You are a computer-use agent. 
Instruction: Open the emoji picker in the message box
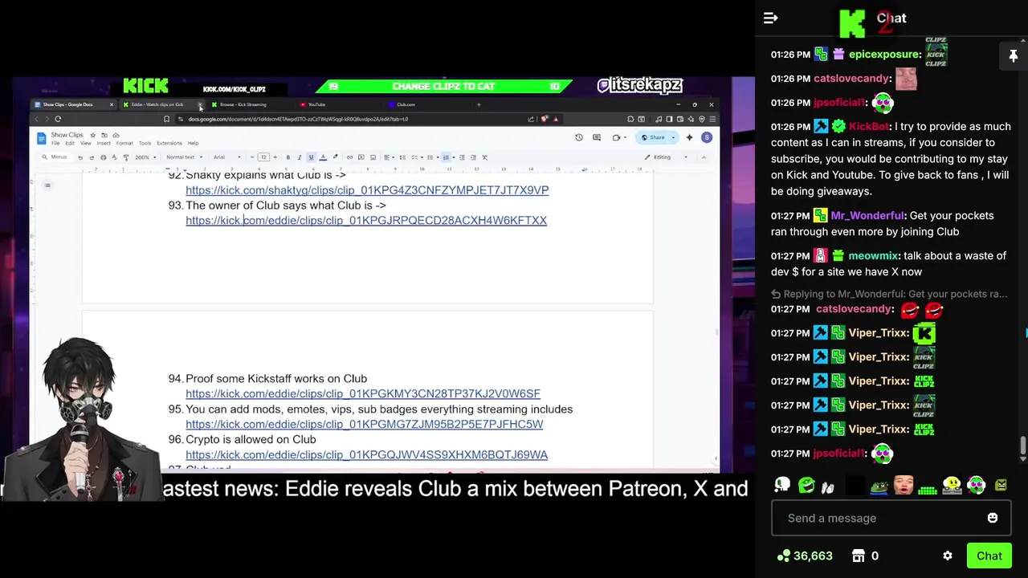click(993, 518)
